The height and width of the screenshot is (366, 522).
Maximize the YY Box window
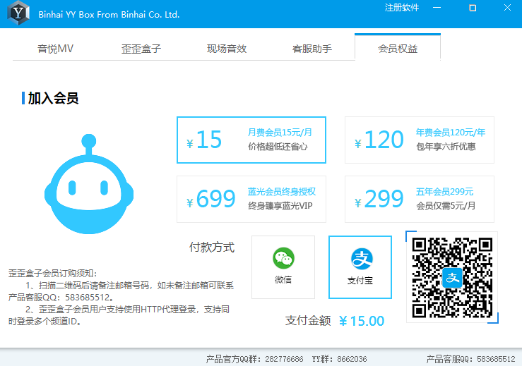pos(473,8)
